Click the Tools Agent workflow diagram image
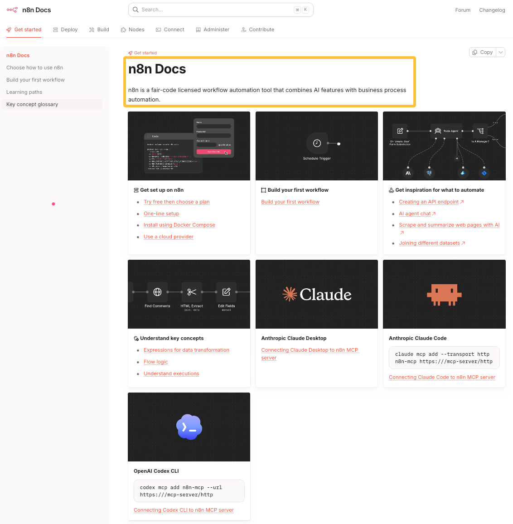Viewport: 513px width, 524px height. pyautogui.click(x=444, y=146)
